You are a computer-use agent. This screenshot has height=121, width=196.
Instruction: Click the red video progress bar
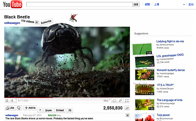28,98
